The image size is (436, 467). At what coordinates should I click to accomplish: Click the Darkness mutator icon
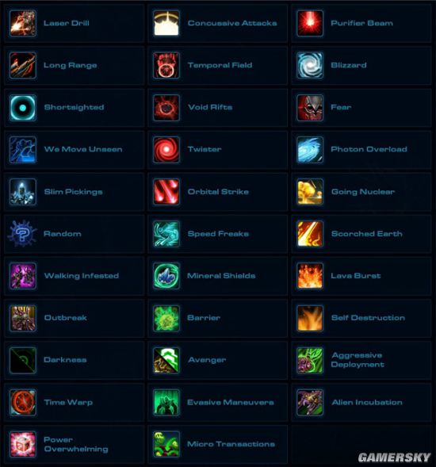[23, 360]
